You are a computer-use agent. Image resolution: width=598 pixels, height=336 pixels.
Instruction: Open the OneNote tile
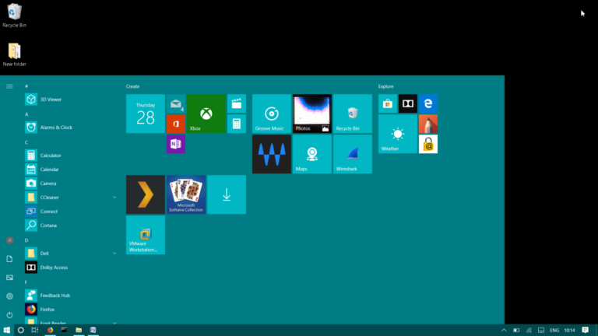point(175,145)
